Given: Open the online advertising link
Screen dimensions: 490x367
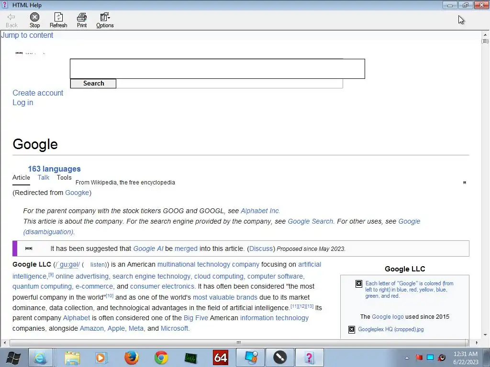Looking at the screenshot, I should point(82,277).
